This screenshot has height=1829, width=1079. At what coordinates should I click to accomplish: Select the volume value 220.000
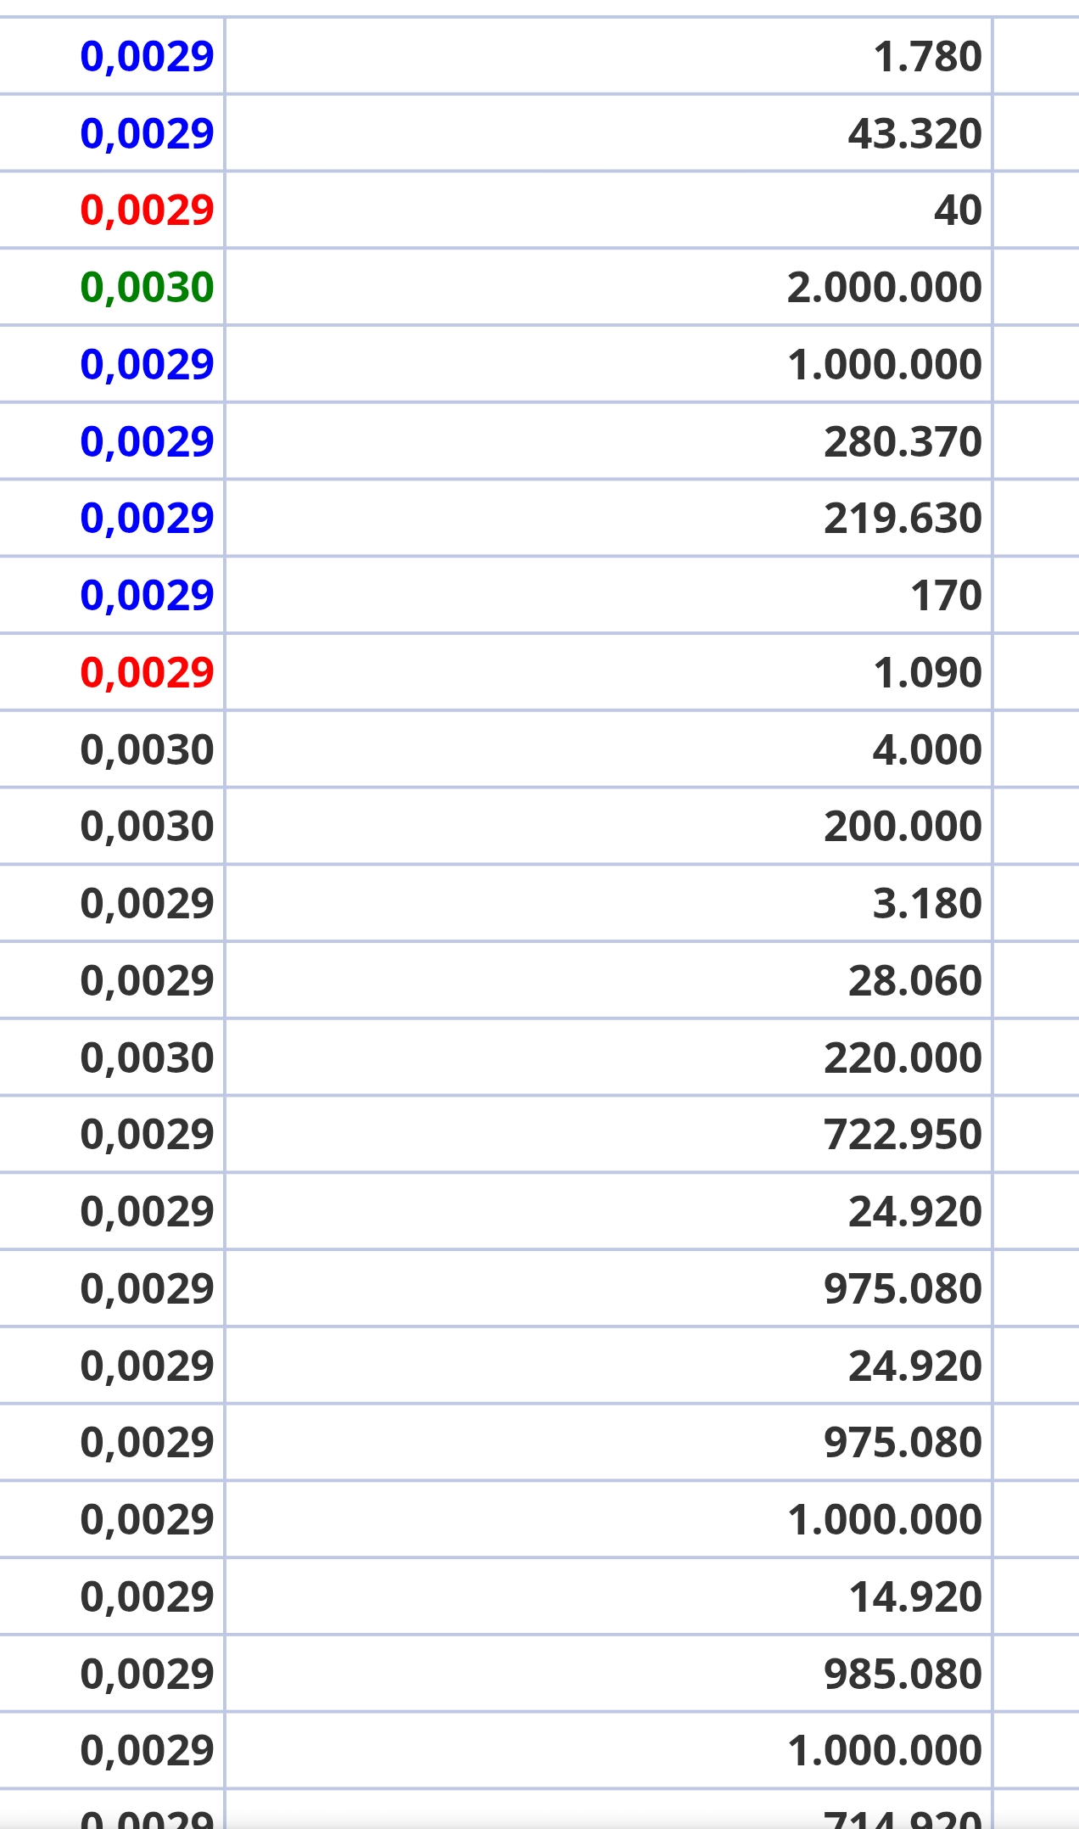tap(903, 1058)
